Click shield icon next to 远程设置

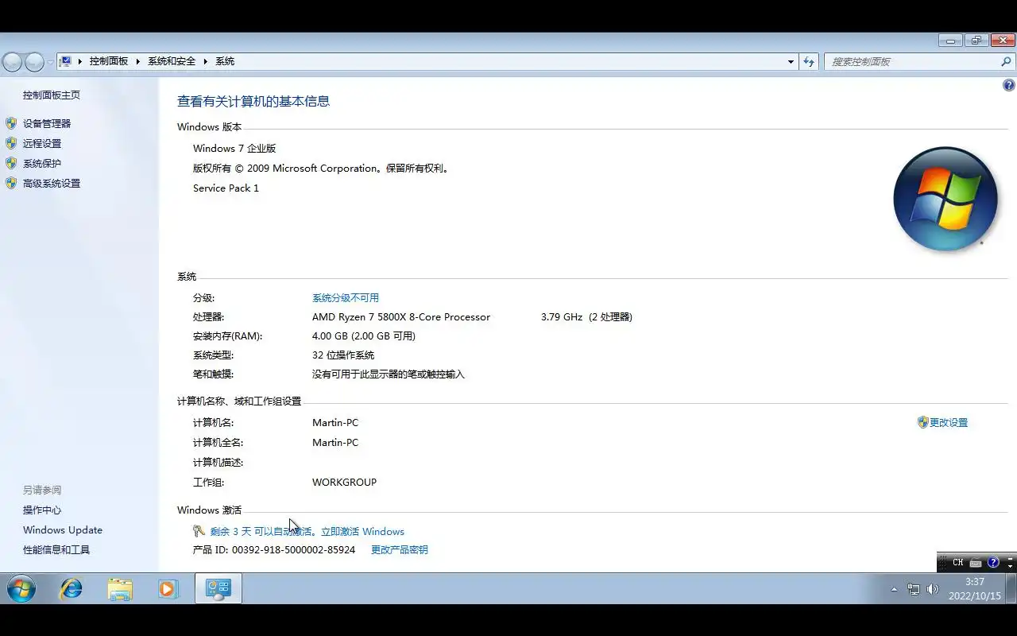11,143
